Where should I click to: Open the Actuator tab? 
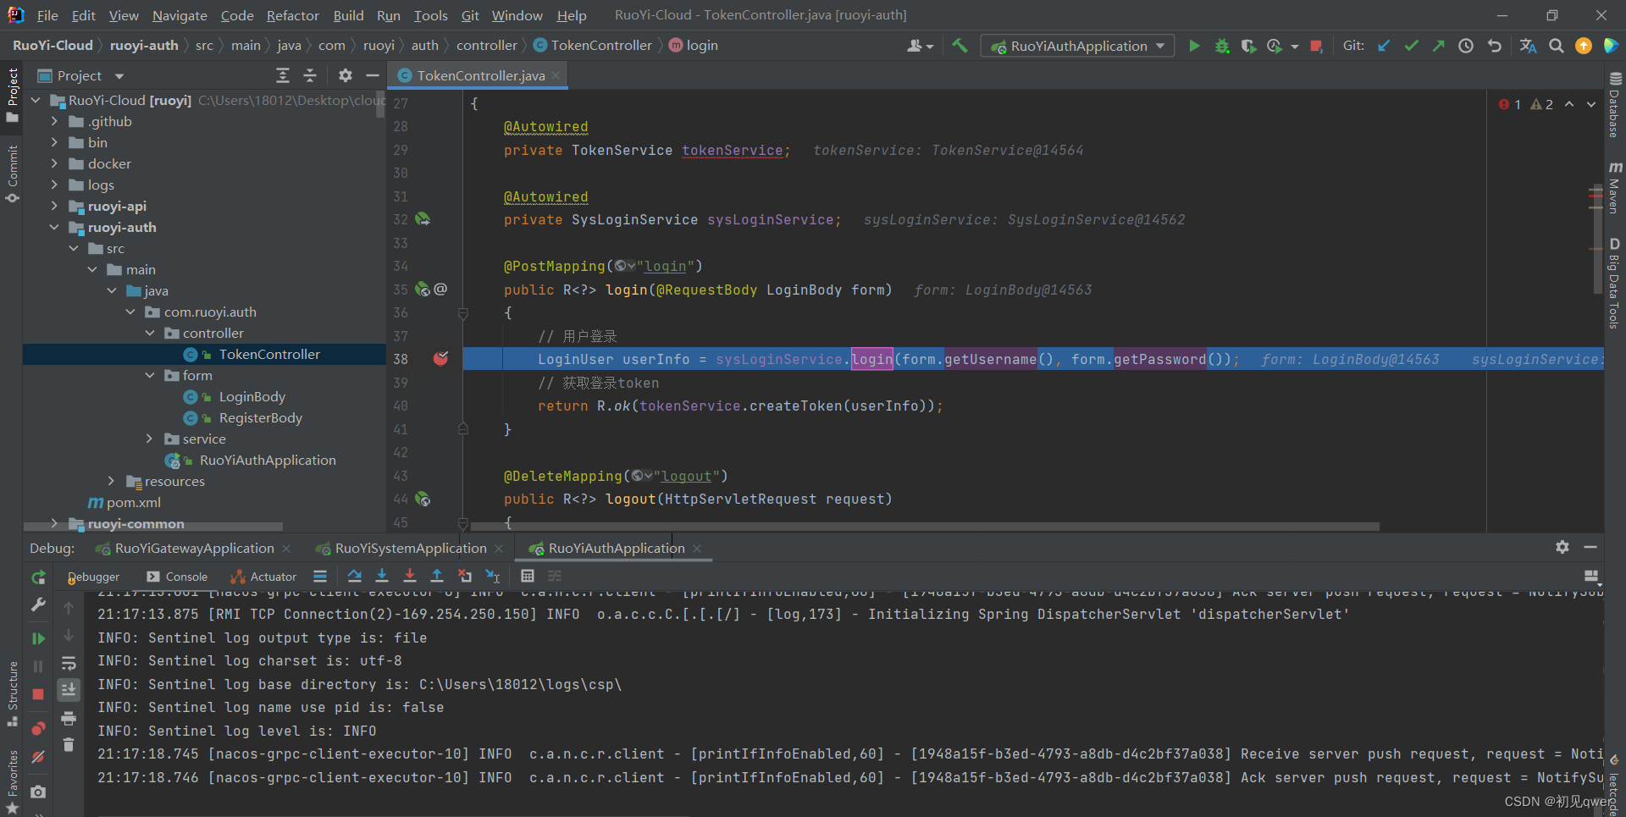263,577
